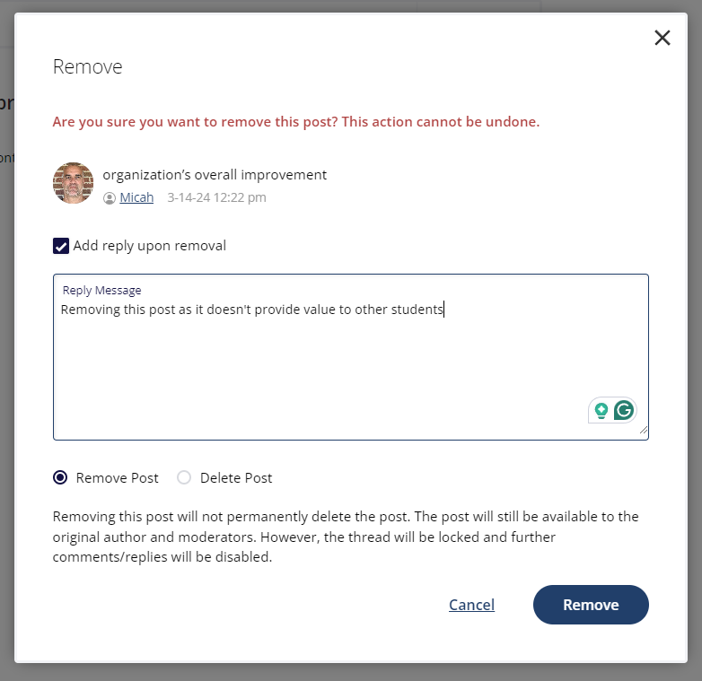Click the text area resize handle corner
The image size is (702, 681).
pyautogui.click(x=644, y=430)
